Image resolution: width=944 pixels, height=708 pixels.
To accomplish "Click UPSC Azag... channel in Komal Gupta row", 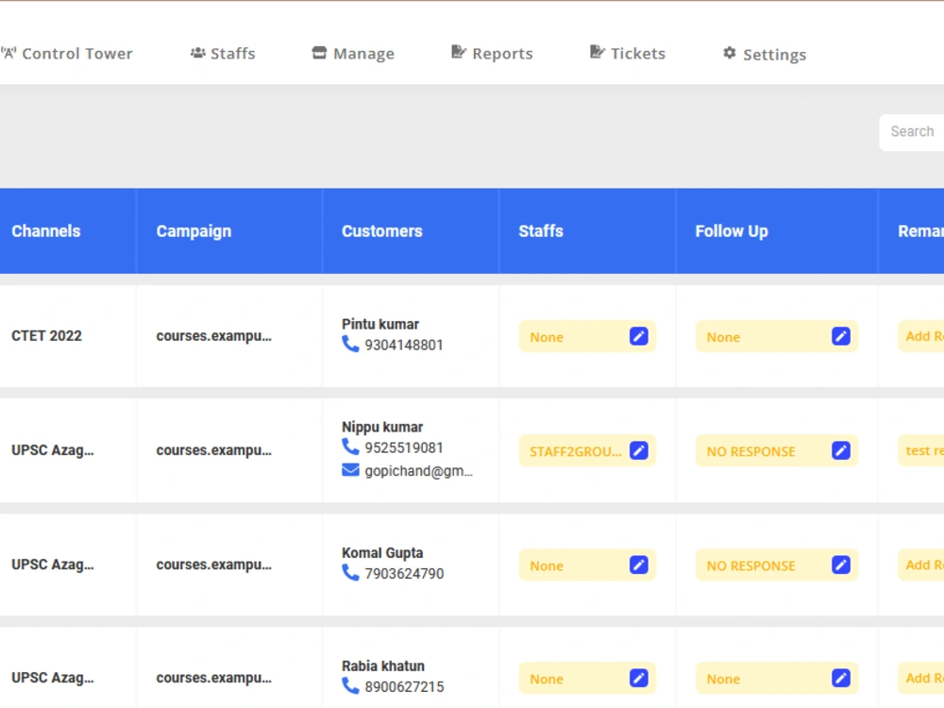I will [52, 565].
